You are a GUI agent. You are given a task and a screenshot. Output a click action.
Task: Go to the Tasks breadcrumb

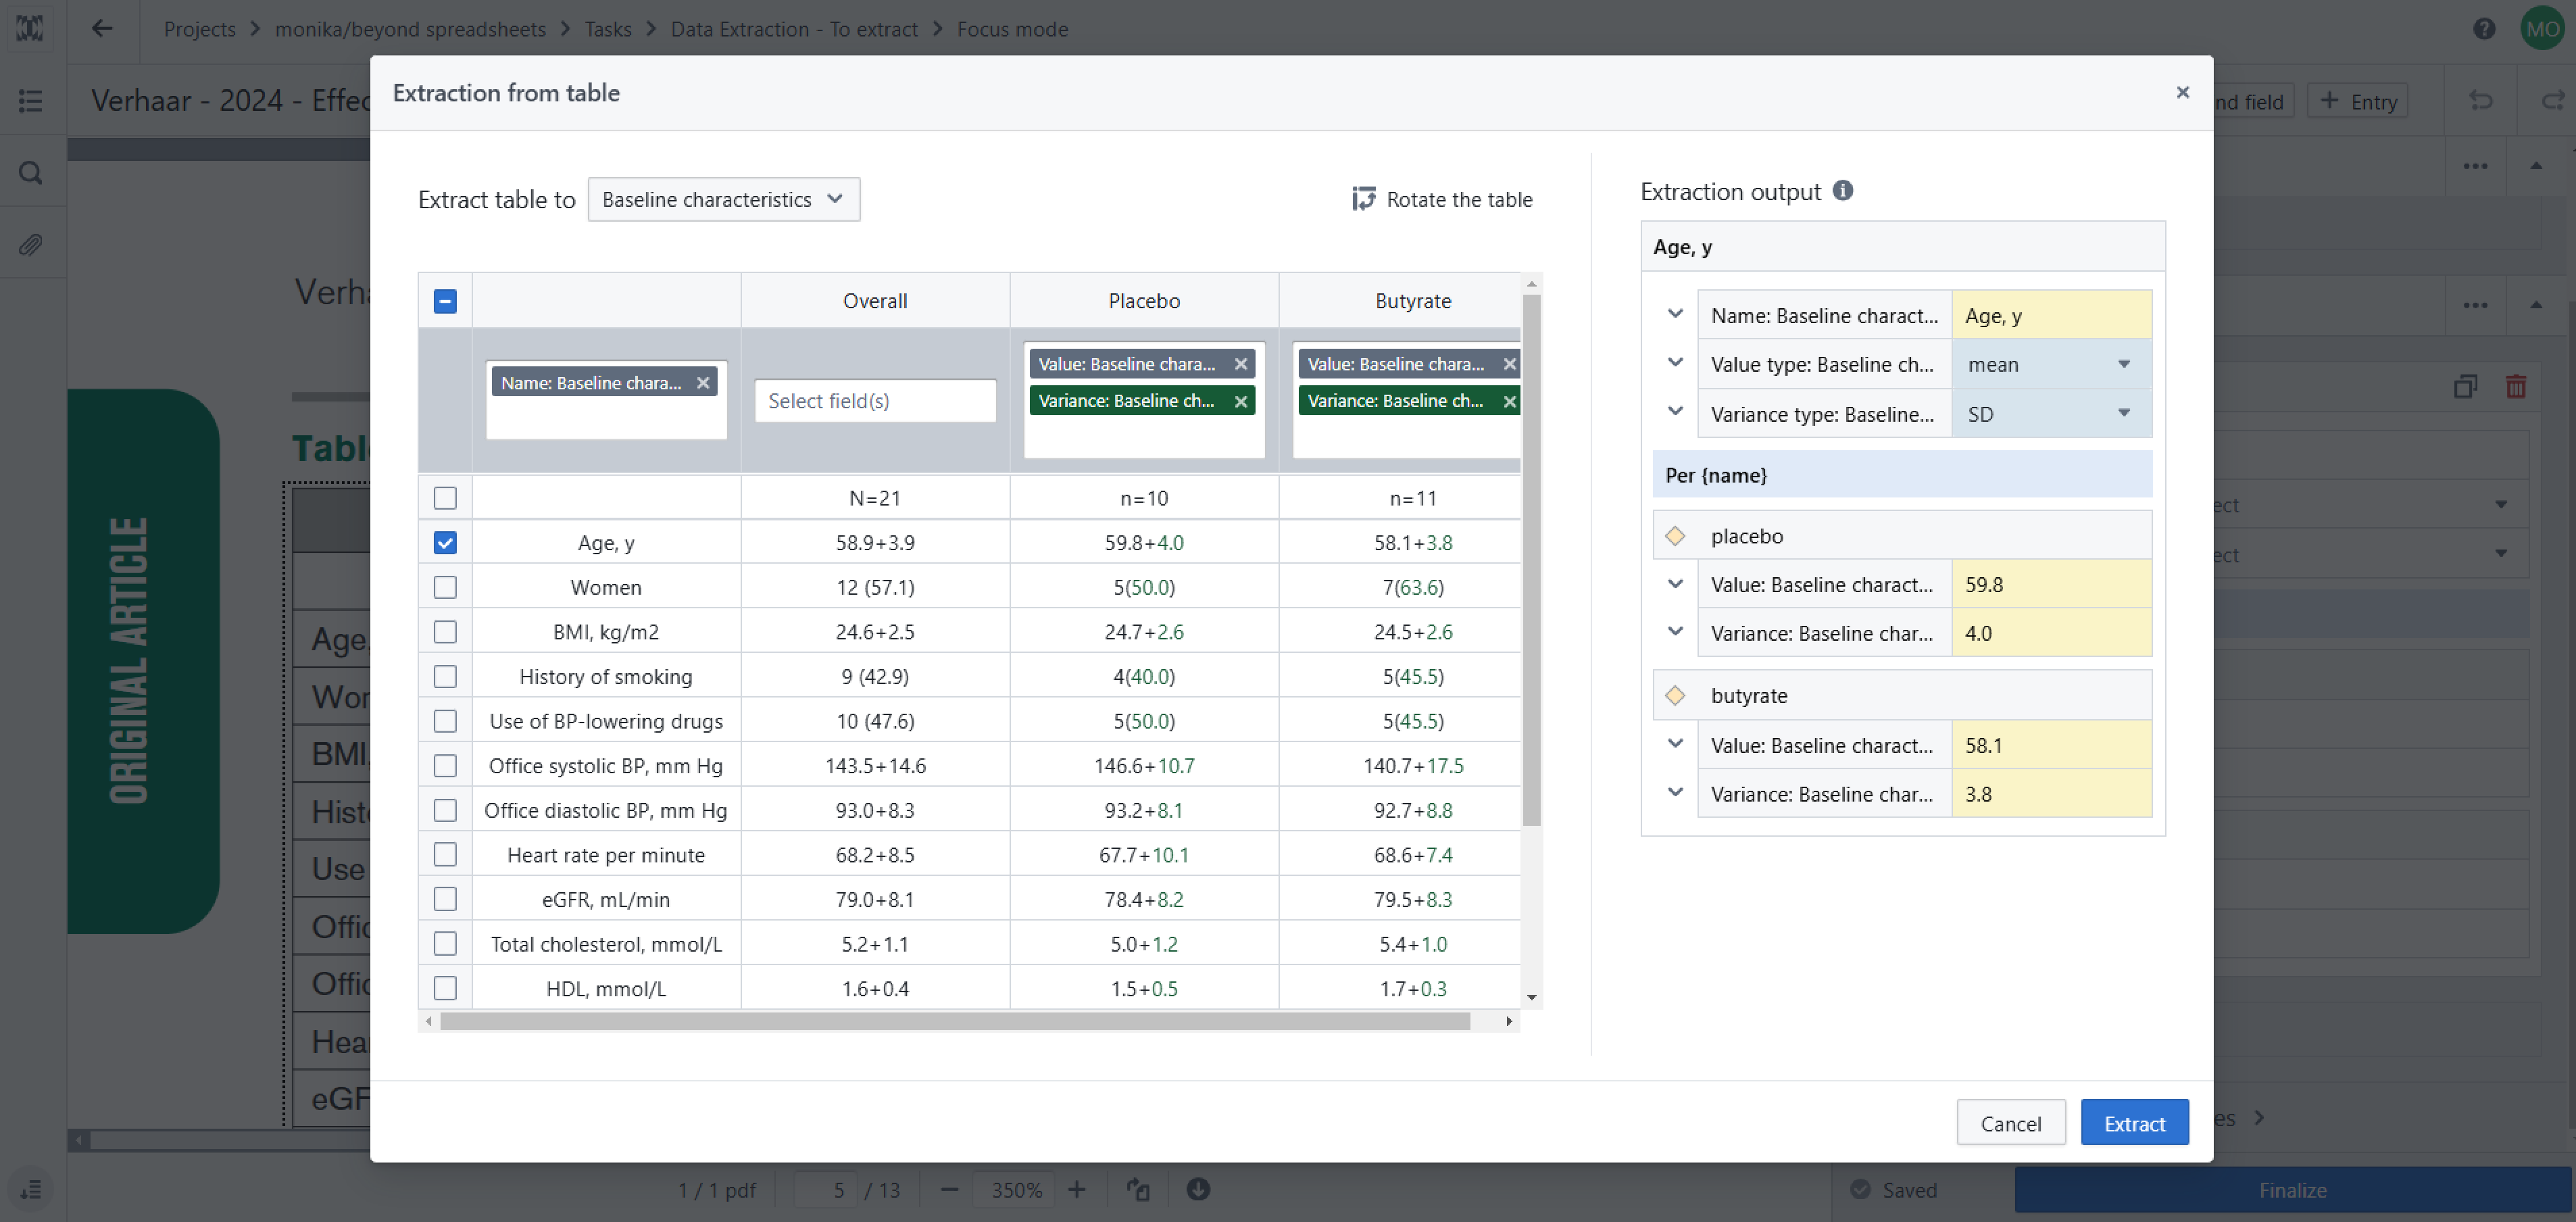[608, 29]
